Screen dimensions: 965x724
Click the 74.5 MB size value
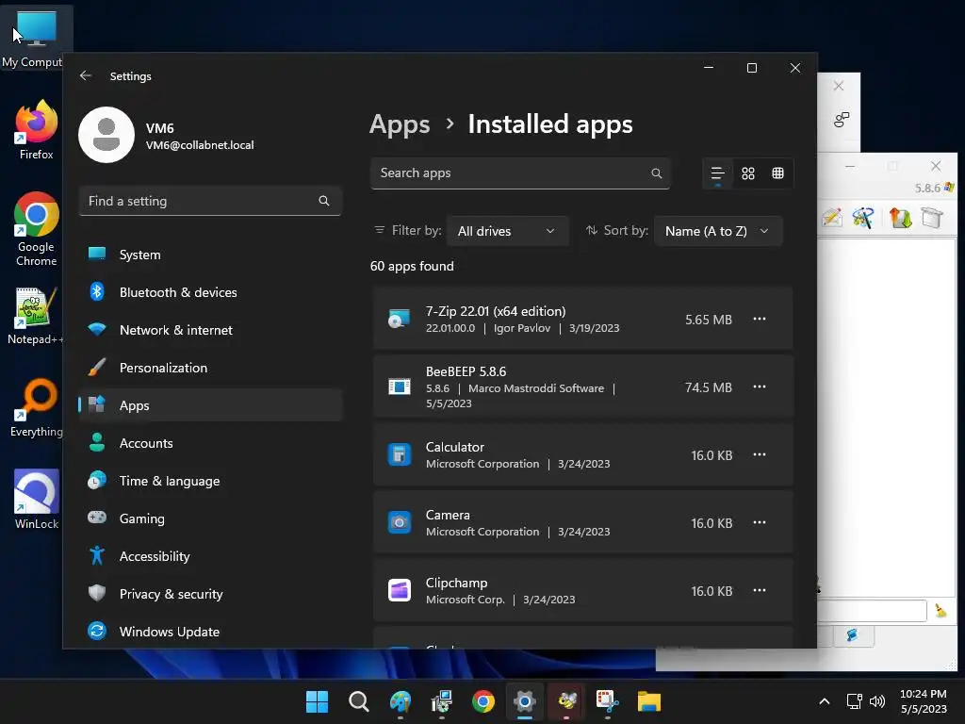pyautogui.click(x=709, y=387)
